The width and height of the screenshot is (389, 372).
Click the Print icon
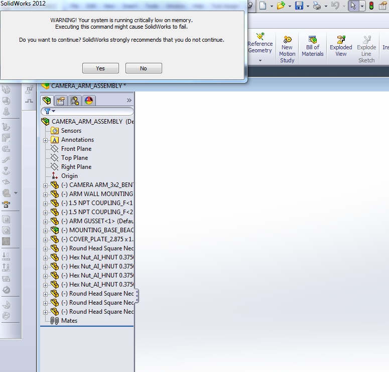click(317, 5)
